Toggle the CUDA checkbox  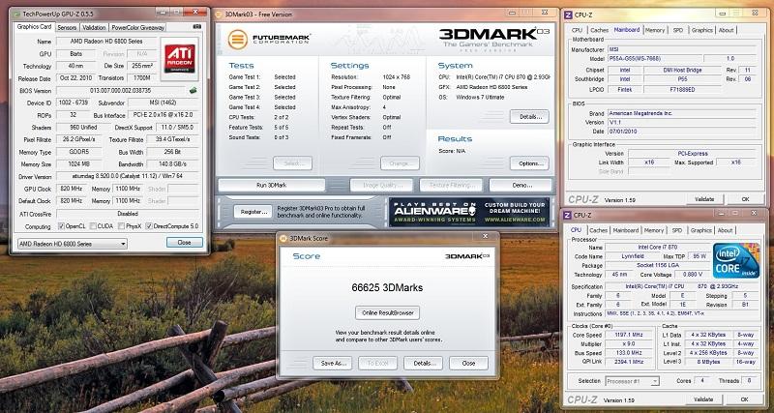[94, 226]
